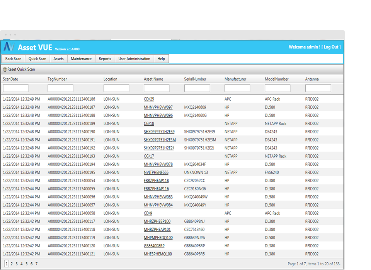Open asset GB8640P8RP
Screen dimensions: 371x270
tap(155, 246)
